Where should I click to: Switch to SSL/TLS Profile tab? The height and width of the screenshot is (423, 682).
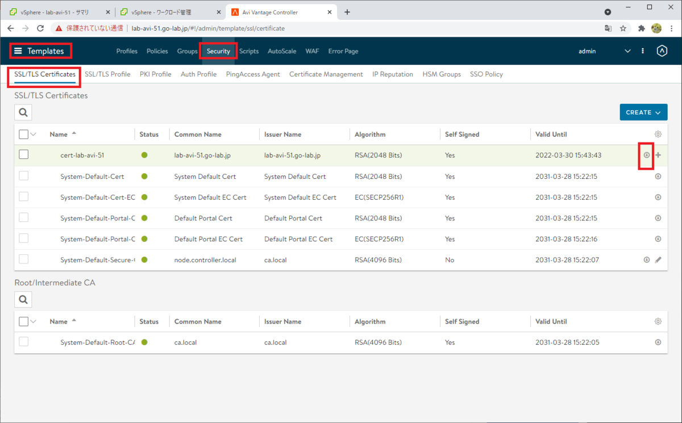pyautogui.click(x=107, y=74)
